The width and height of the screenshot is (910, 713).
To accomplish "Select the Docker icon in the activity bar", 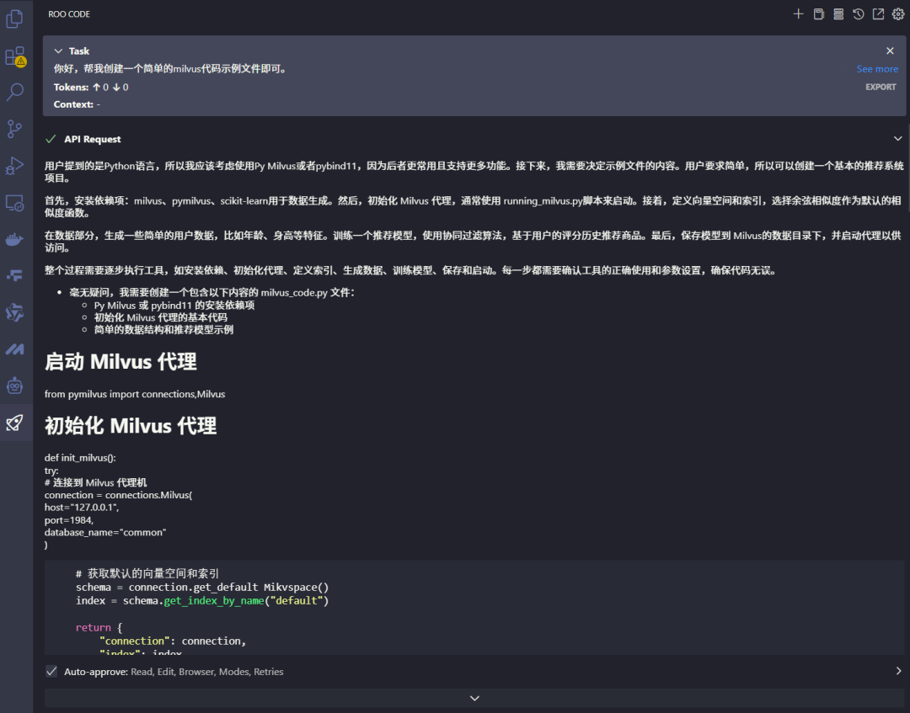I will [15, 238].
